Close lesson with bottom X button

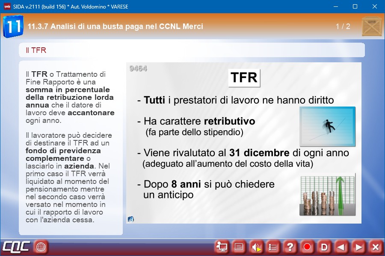click(376, 247)
